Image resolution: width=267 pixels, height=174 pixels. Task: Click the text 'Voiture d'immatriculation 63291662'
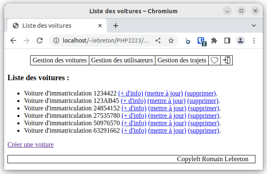click(72, 131)
